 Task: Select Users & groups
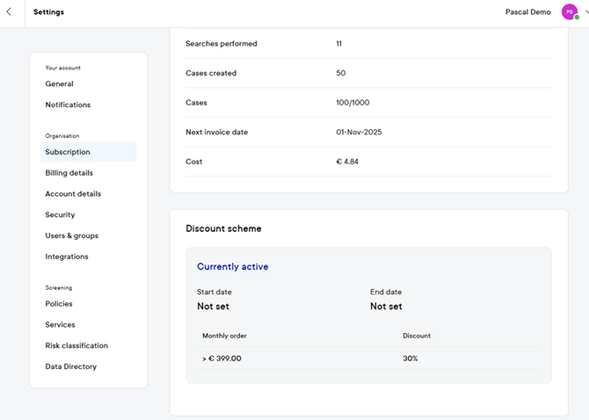pos(71,236)
